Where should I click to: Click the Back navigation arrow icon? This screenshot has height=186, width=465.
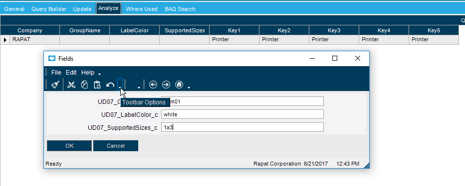point(153,85)
